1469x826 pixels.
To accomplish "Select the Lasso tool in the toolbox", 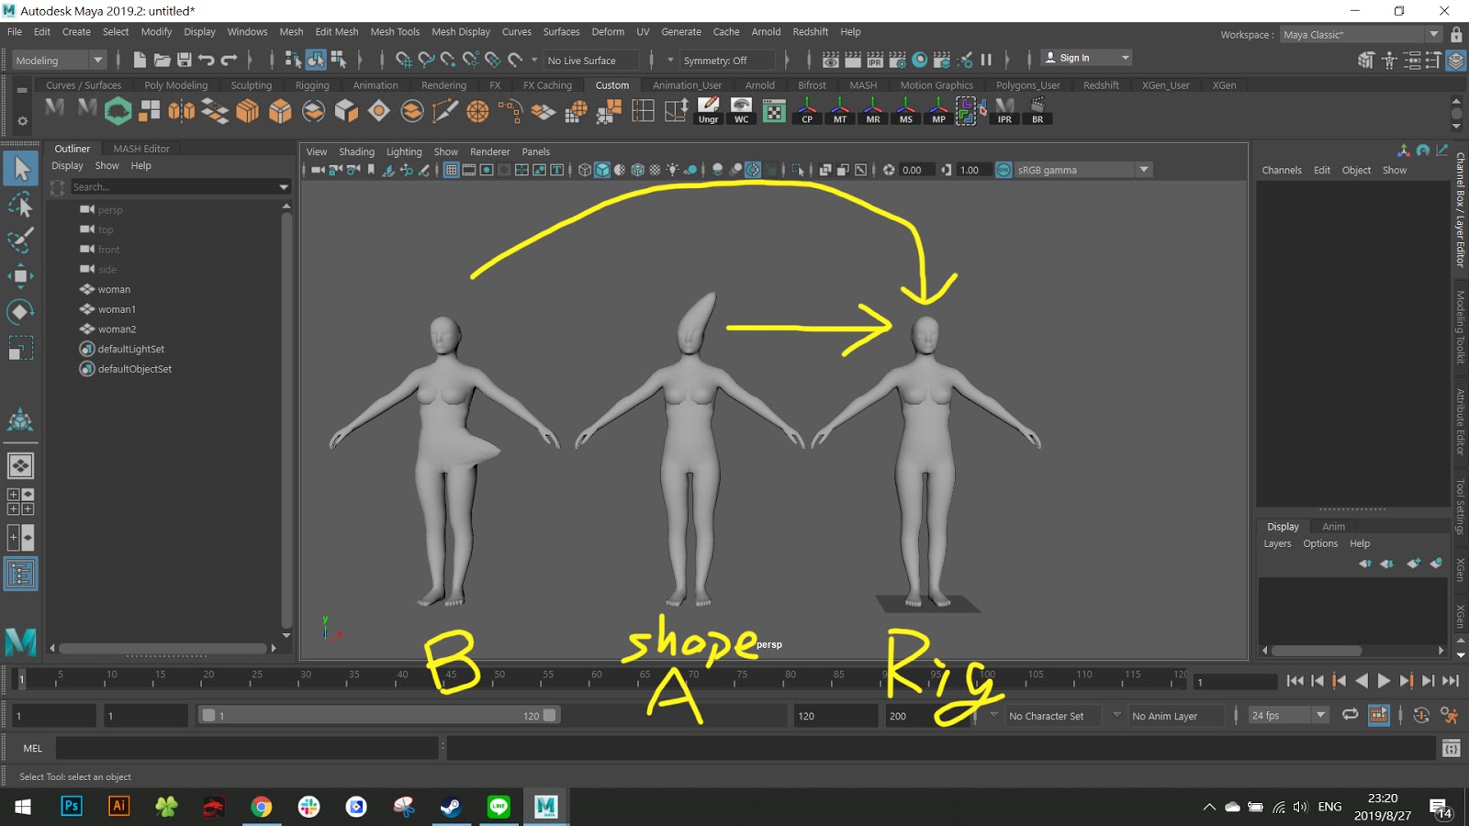I will (20, 205).
